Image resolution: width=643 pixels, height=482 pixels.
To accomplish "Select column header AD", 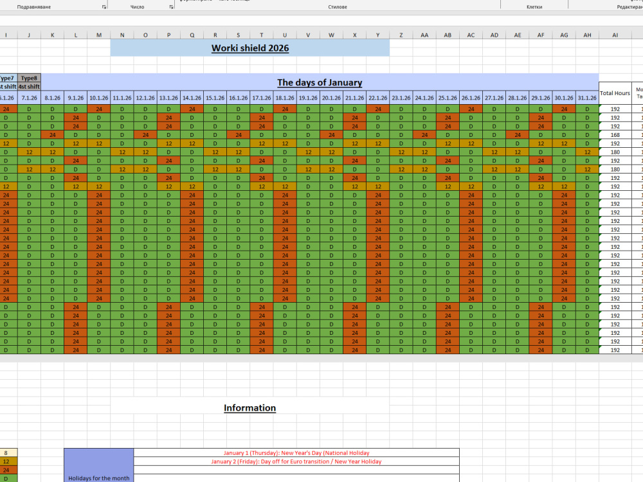I will [x=494, y=35].
